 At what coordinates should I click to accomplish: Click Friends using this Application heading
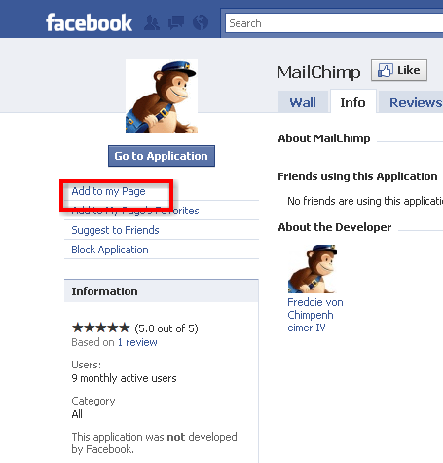(357, 176)
